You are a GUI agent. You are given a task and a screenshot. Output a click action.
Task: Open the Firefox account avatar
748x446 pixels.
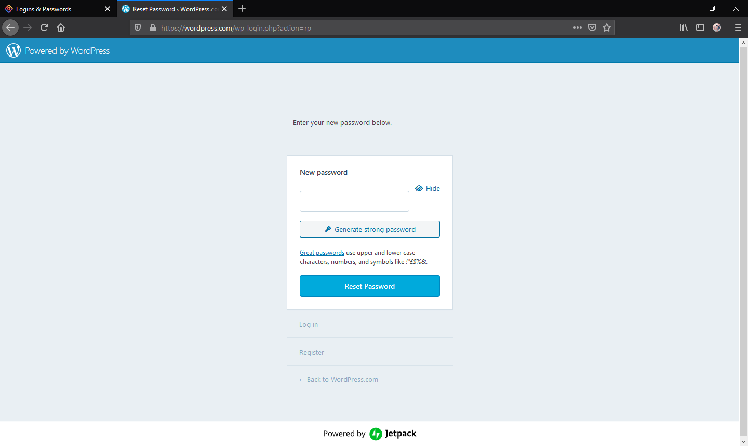(717, 27)
